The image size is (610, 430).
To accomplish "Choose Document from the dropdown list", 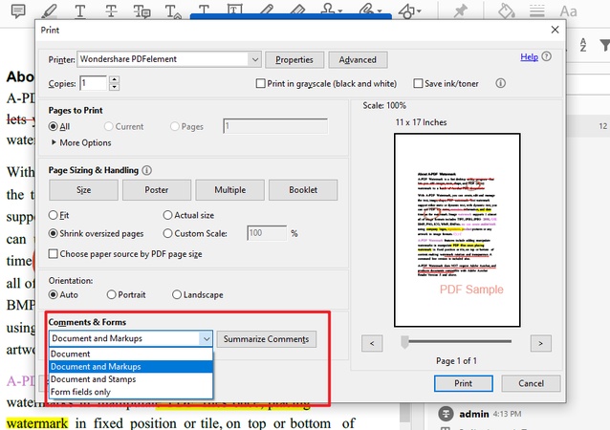I will coord(131,354).
